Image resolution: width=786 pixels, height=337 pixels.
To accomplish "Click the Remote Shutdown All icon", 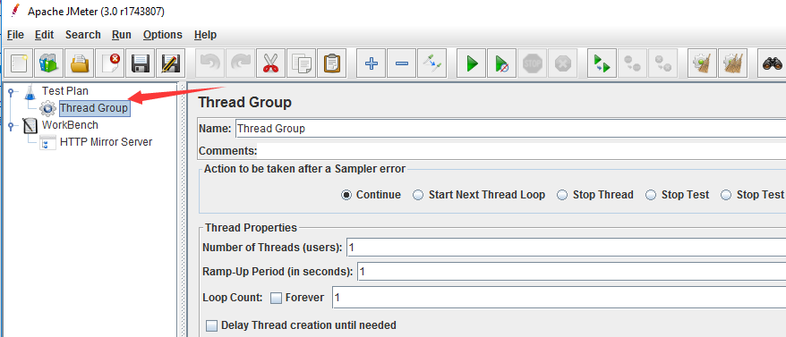I will tap(662, 63).
